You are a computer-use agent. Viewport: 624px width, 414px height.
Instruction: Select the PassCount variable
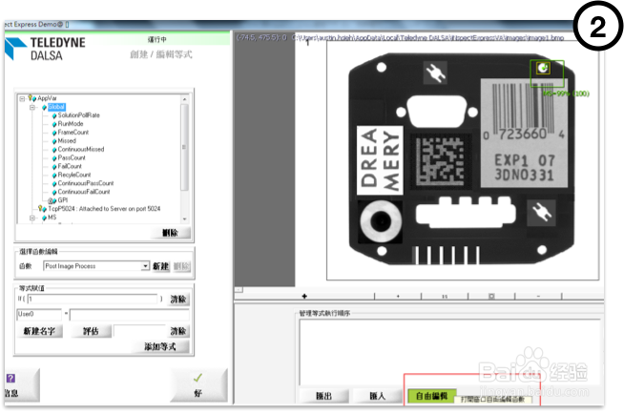point(72,158)
